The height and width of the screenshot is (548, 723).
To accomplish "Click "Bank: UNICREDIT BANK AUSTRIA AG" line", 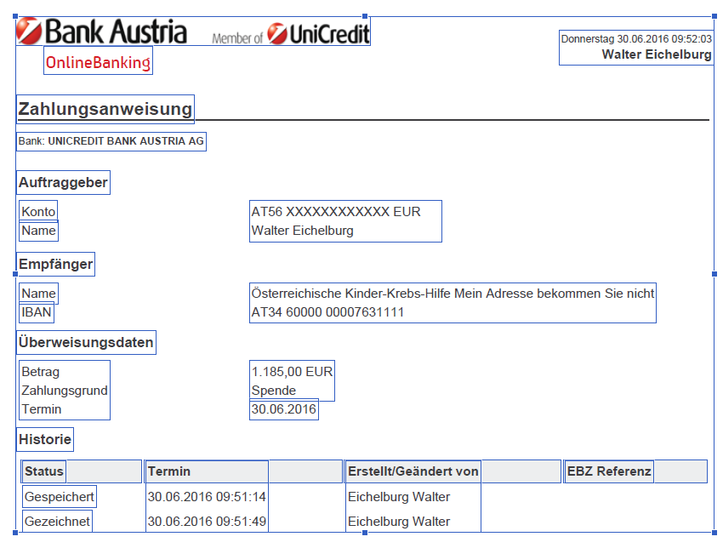I will click(x=111, y=141).
